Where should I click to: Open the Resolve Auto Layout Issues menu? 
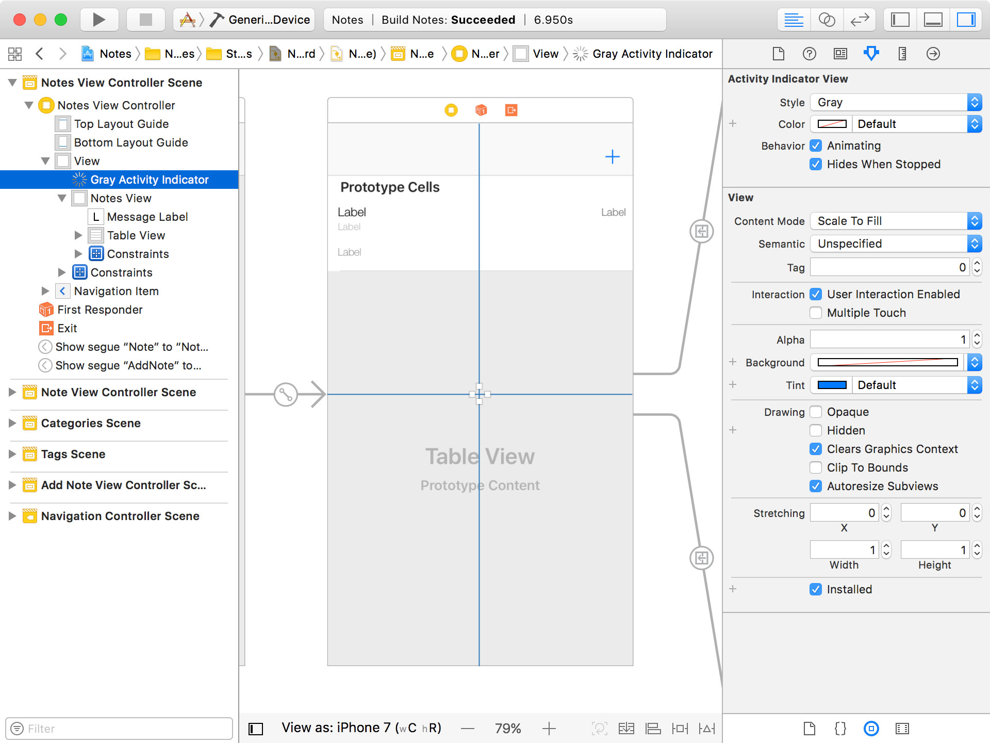tap(707, 728)
